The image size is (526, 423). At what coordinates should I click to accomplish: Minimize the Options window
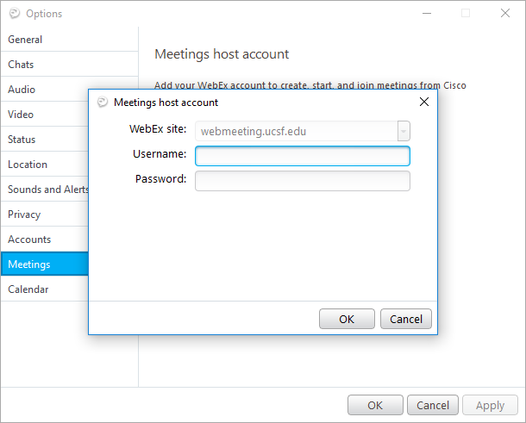point(427,14)
